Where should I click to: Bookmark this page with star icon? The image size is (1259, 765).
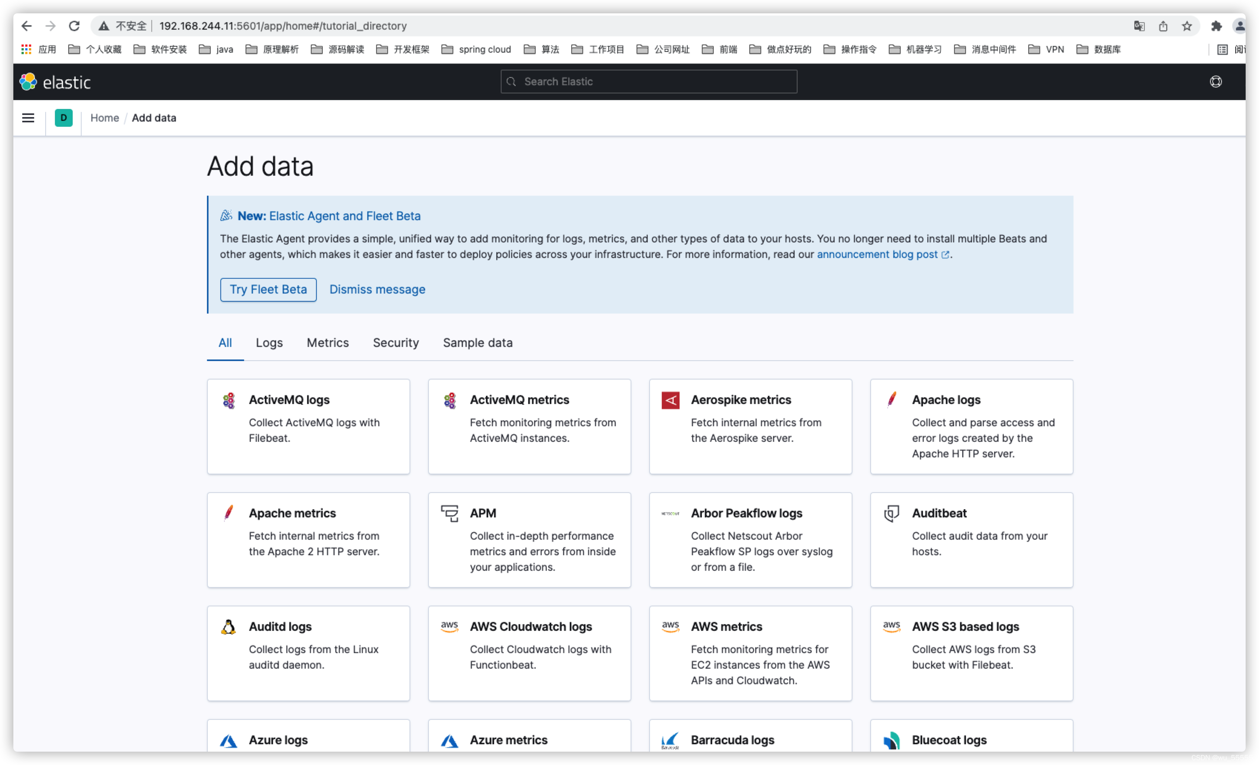[1186, 26]
